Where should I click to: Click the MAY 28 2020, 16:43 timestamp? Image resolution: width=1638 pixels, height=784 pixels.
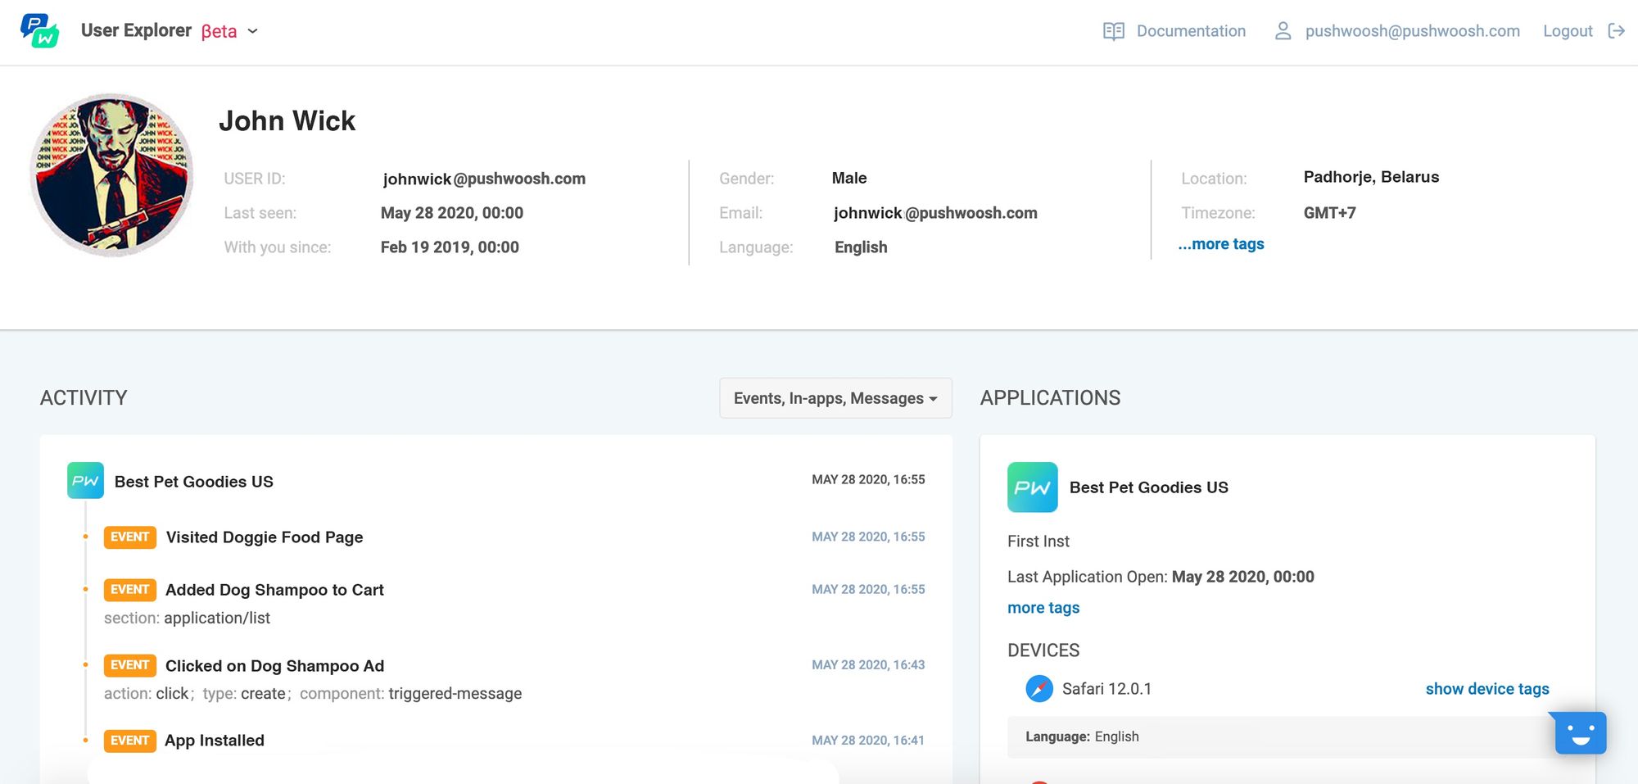coord(868,665)
